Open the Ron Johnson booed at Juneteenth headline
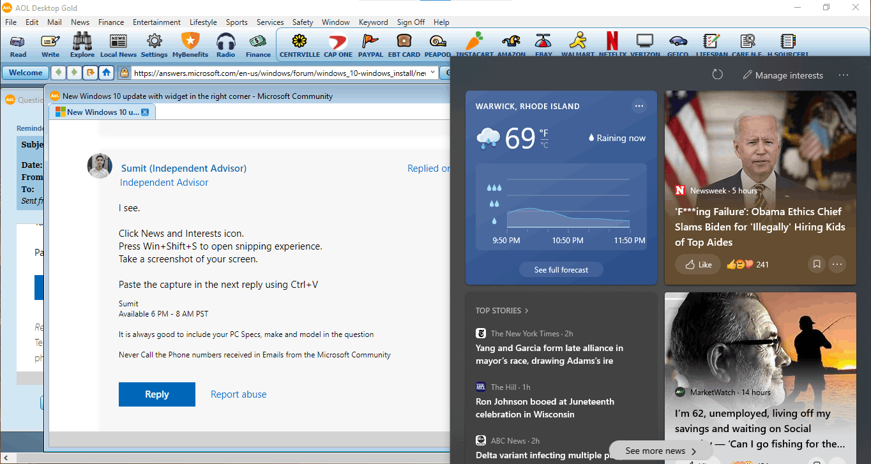The image size is (871, 464). pyautogui.click(x=545, y=408)
